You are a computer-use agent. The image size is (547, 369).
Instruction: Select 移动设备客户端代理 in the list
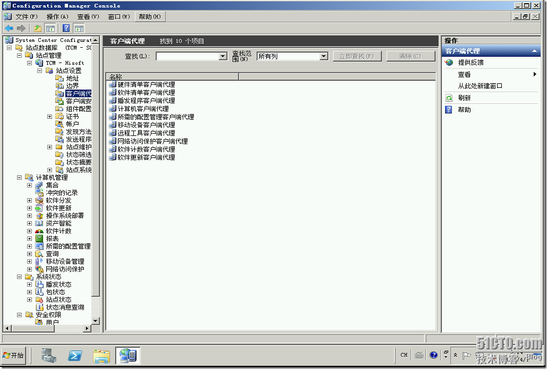click(x=146, y=125)
